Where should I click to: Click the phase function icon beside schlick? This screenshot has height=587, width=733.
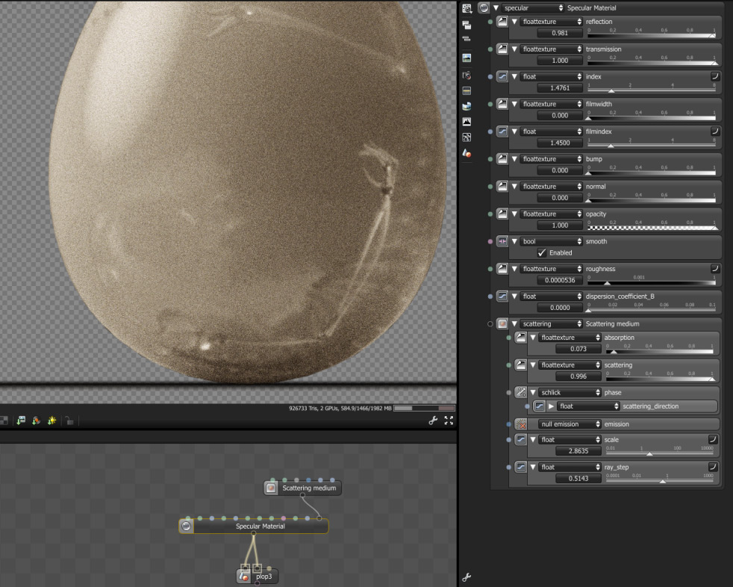point(520,392)
